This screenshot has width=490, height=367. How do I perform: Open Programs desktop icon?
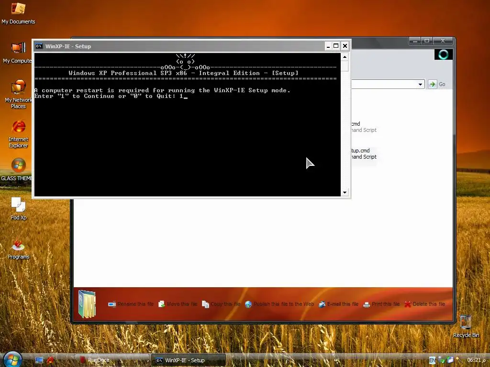[18, 248]
